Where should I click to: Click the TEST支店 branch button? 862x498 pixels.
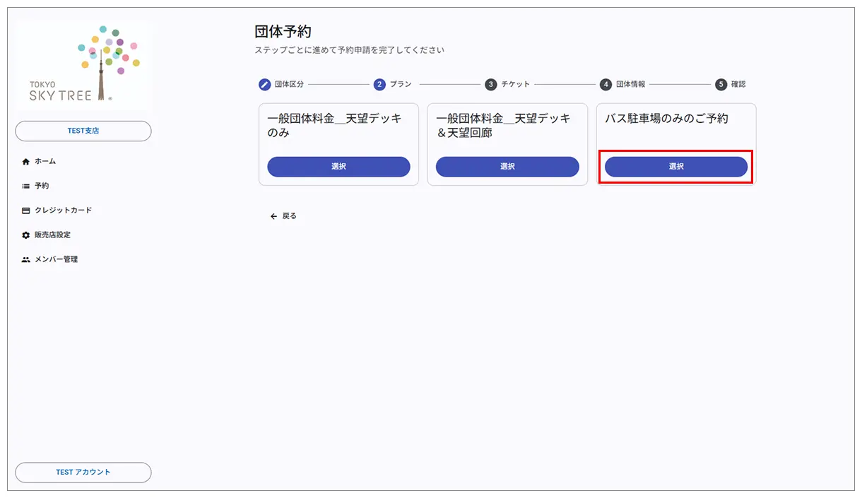pyautogui.click(x=83, y=131)
